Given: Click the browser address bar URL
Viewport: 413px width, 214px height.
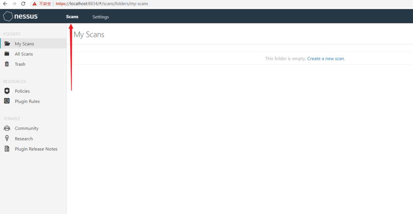Looking at the screenshot, I should 102,4.
